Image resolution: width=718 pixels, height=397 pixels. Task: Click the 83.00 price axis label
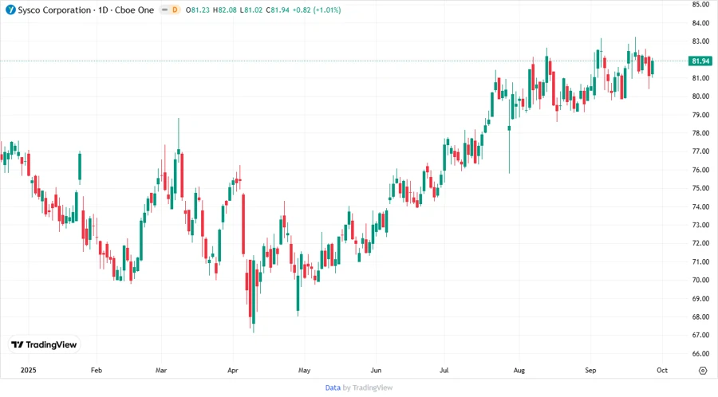point(700,41)
